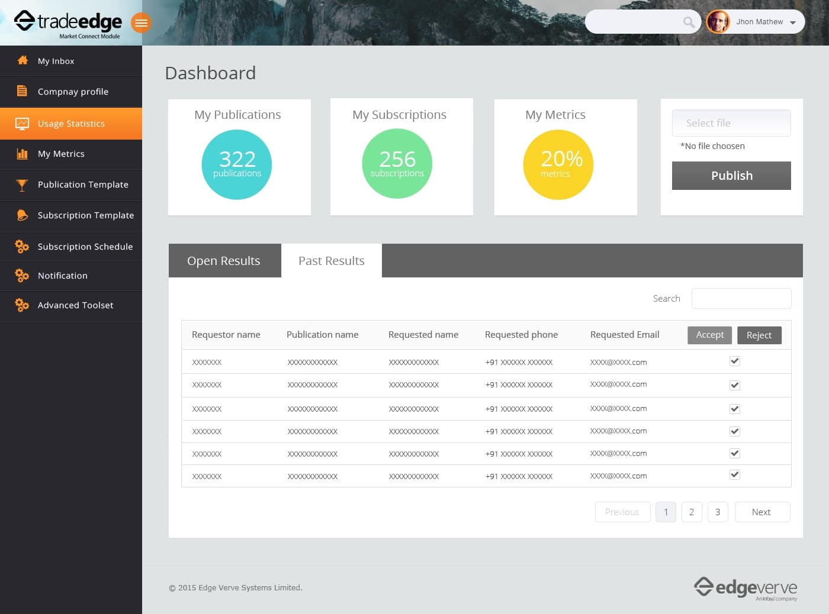This screenshot has height=614, width=829.
Task: Open My Inbox via the home icon
Action: [x=23, y=60]
